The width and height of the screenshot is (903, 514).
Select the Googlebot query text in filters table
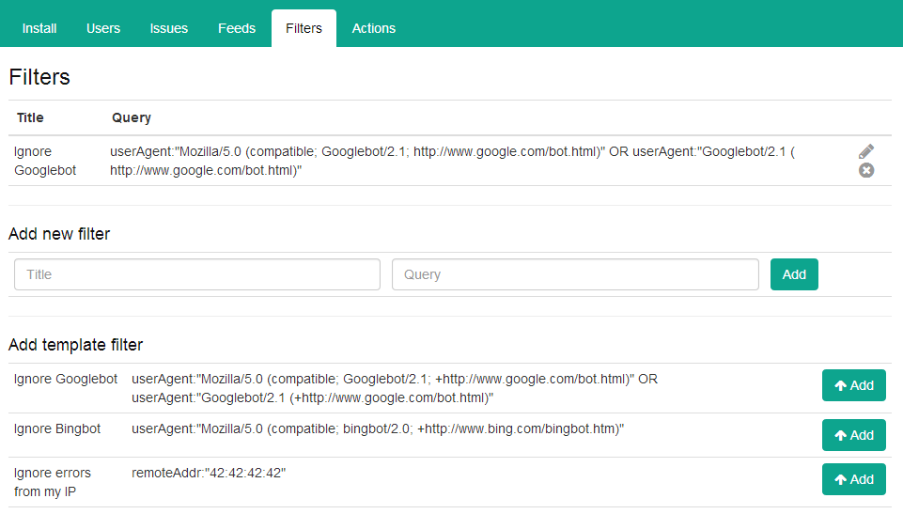coord(452,161)
